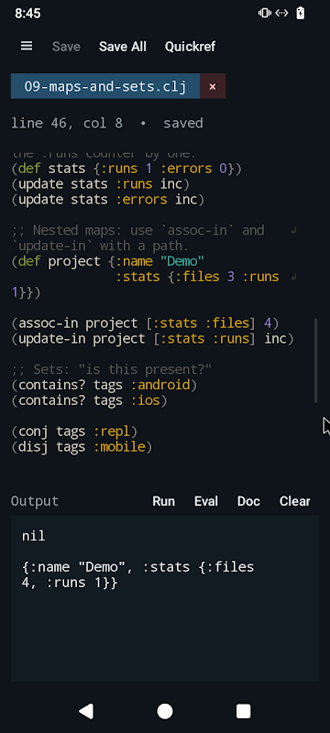The width and height of the screenshot is (330, 733).
Task: Place cursor on '(def stats' line
Action: (126, 169)
